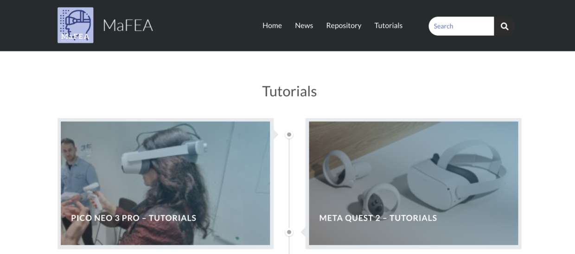Click the upper timeline marker dot
Screen dimensions: 575x254
click(x=289, y=135)
